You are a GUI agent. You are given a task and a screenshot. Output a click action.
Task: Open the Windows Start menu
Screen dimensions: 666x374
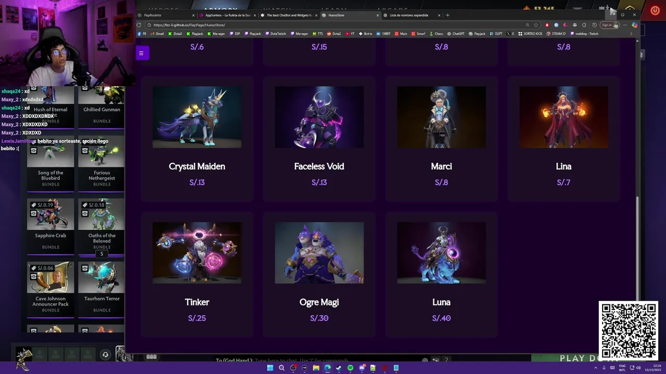coord(270,368)
